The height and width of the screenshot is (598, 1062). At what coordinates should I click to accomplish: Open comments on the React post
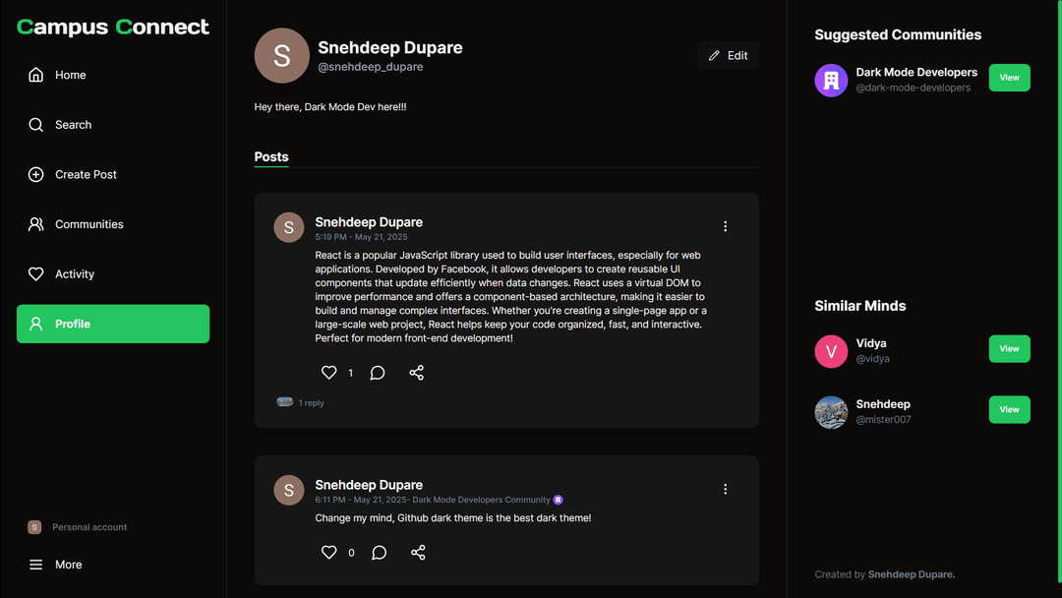tap(378, 373)
